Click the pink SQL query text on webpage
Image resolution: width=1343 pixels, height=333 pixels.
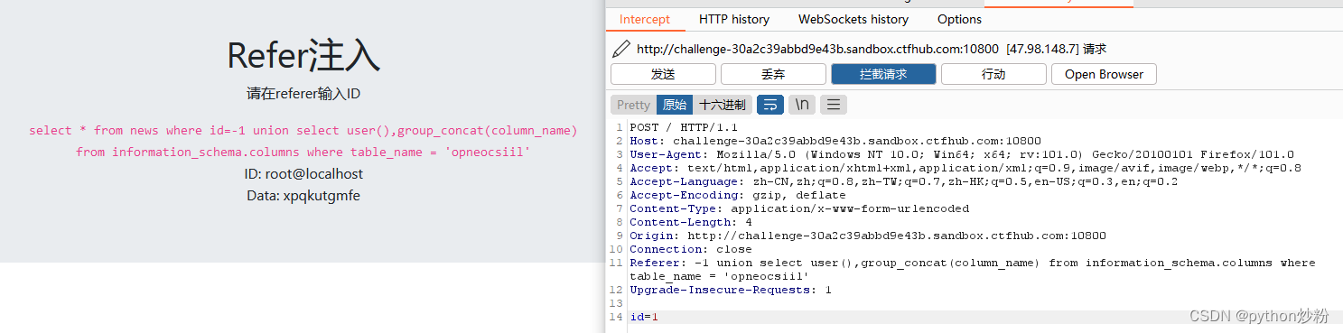pyautogui.click(x=303, y=142)
